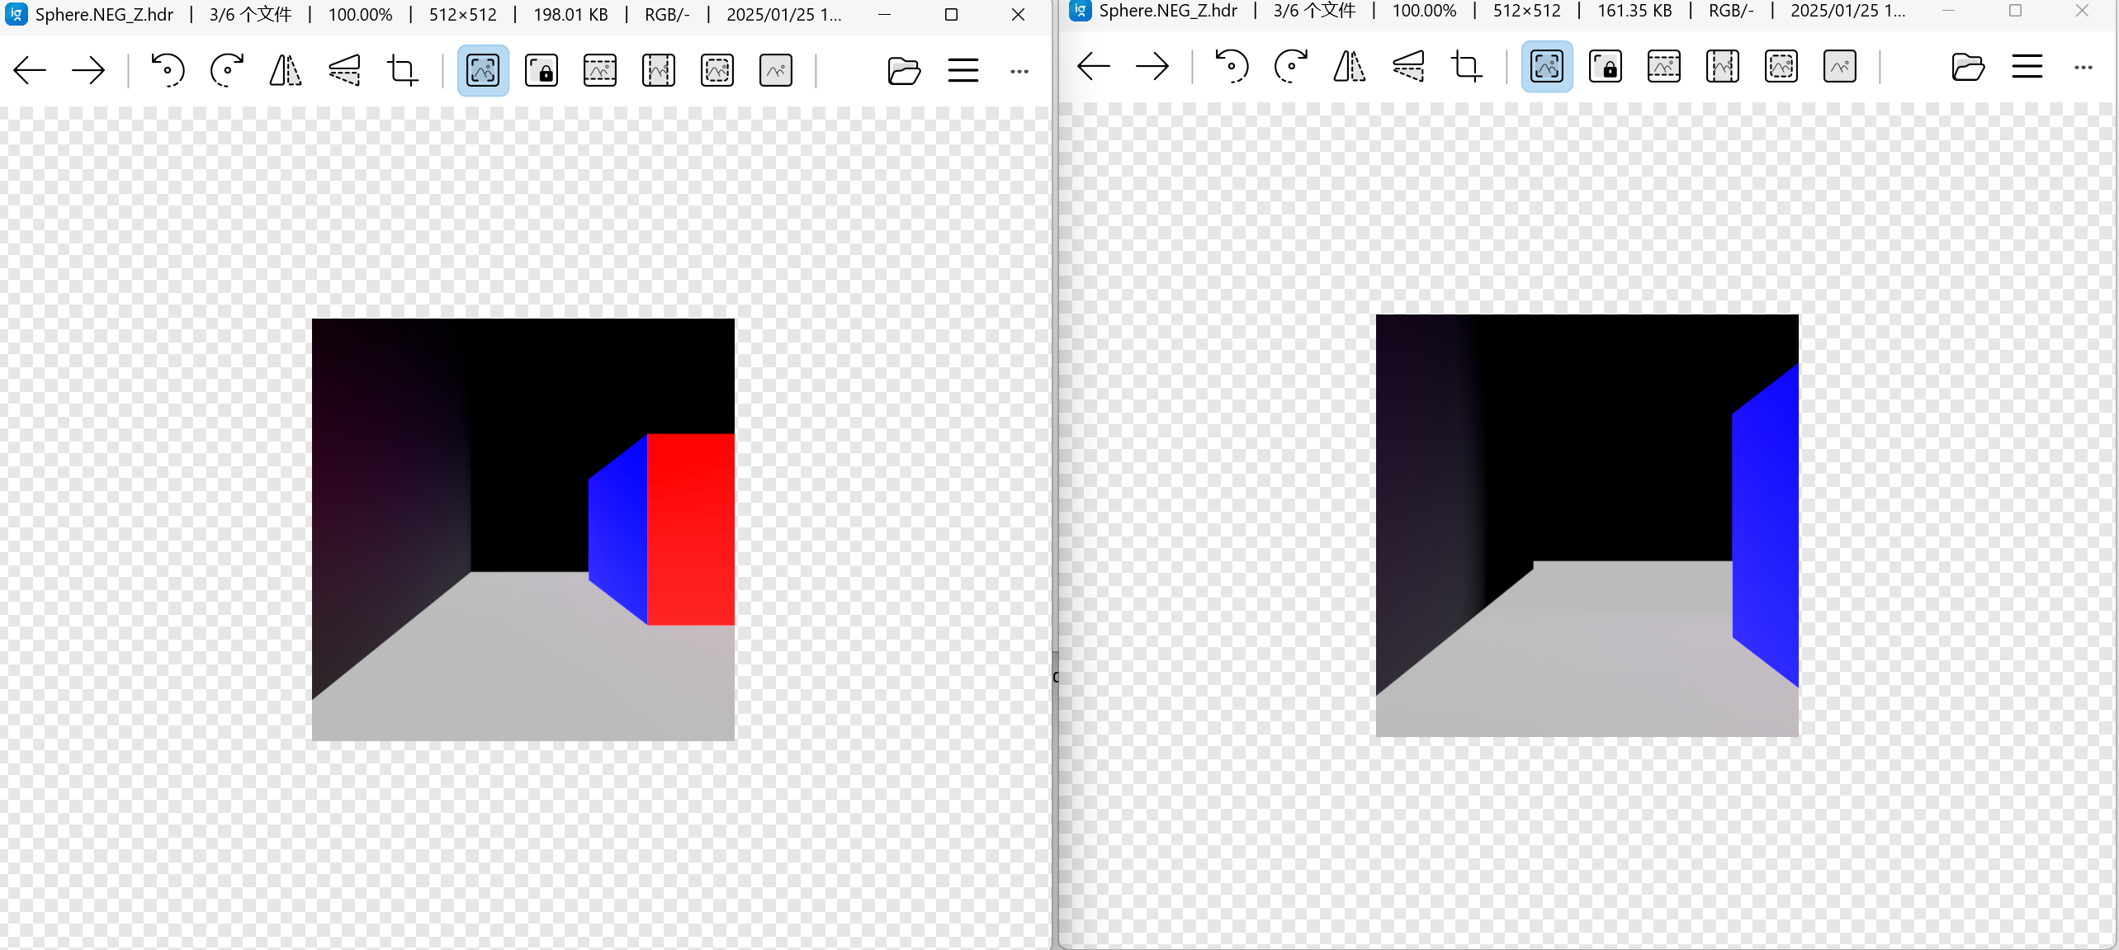This screenshot has height=950, width=2119.
Task: Click the red cube face in left image
Action: pyautogui.click(x=691, y=528)
